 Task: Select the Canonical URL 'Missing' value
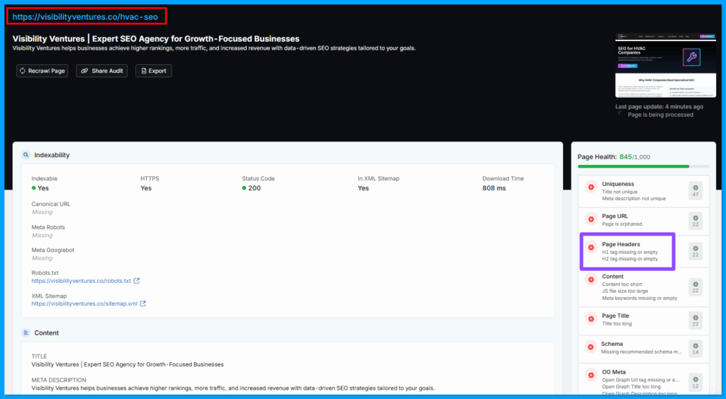pos(42,212)
